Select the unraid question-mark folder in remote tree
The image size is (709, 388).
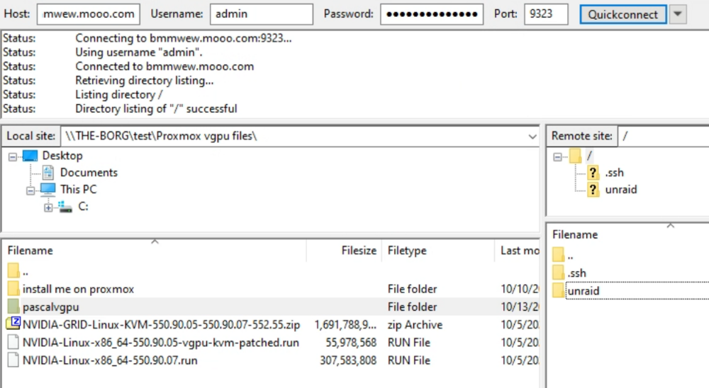pyautogui.click(x=593, y=190)
